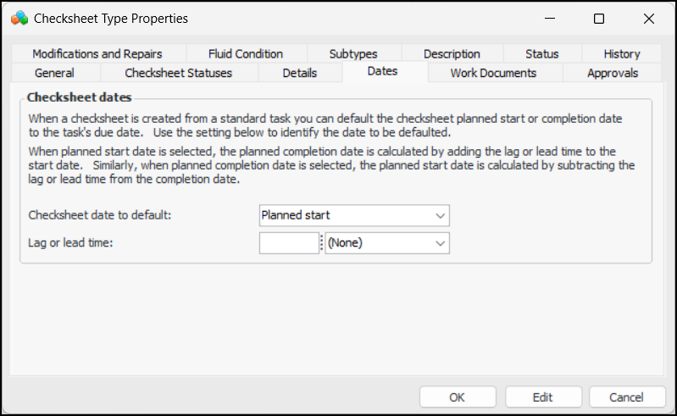Open the Checksheet Statuses tab
677x416 pixels.
pos(178,73)
